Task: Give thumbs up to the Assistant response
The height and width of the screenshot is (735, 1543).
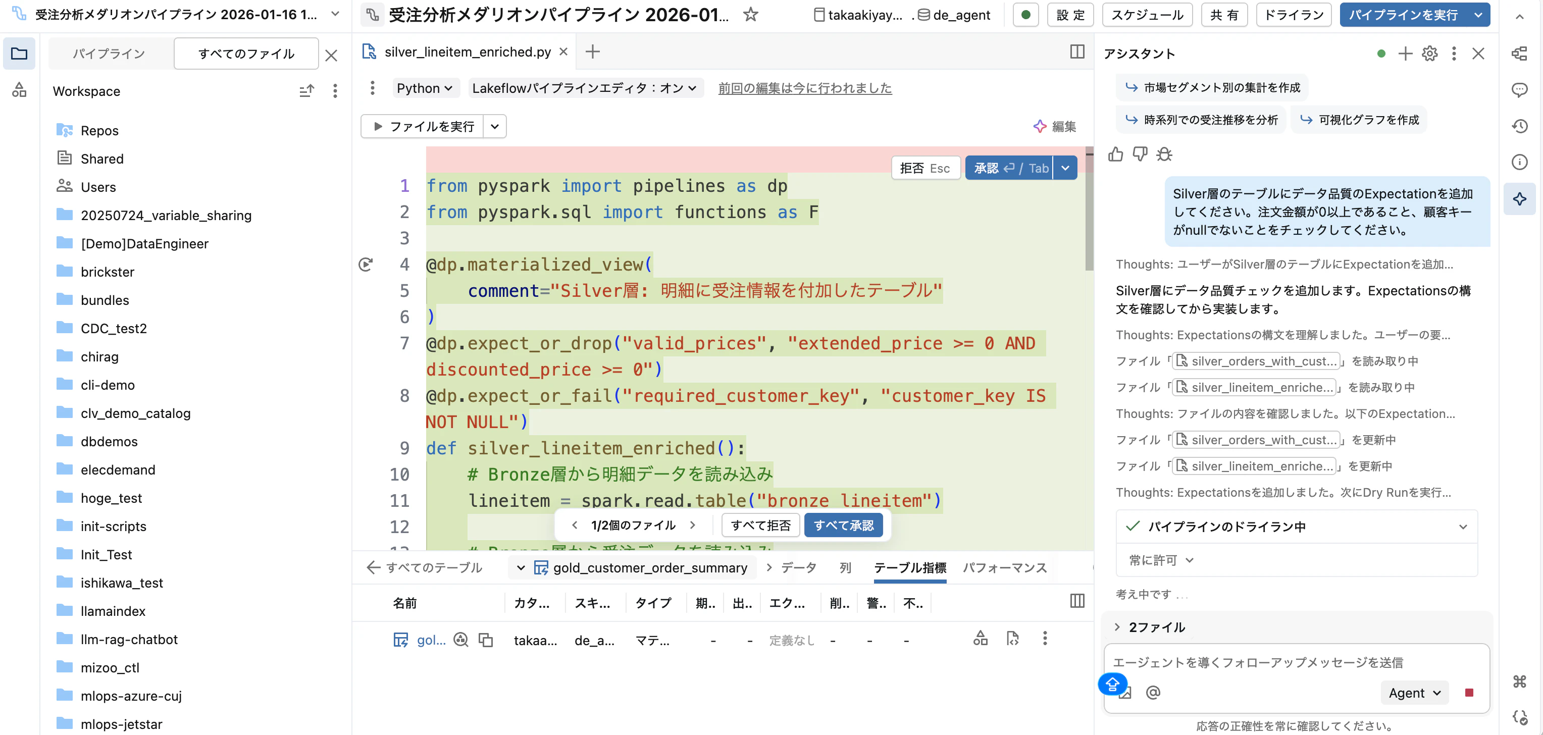Action: pyautogui.click(x=1115, y=154)
